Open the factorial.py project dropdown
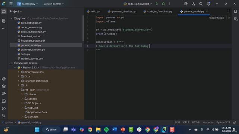 tap(28, 4)
